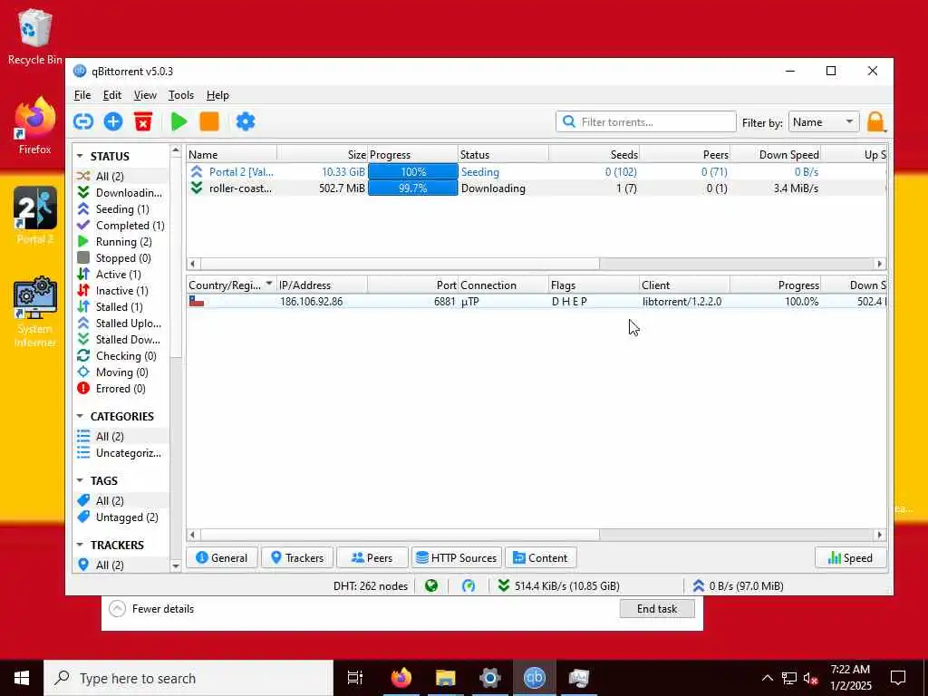Click the green Start torrent icon
The height and width of the screenshot is (696, 928).
pos(179,122)
